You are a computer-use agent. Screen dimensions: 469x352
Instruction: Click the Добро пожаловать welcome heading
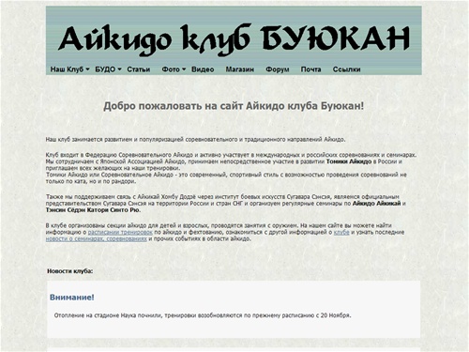(234, 106)
